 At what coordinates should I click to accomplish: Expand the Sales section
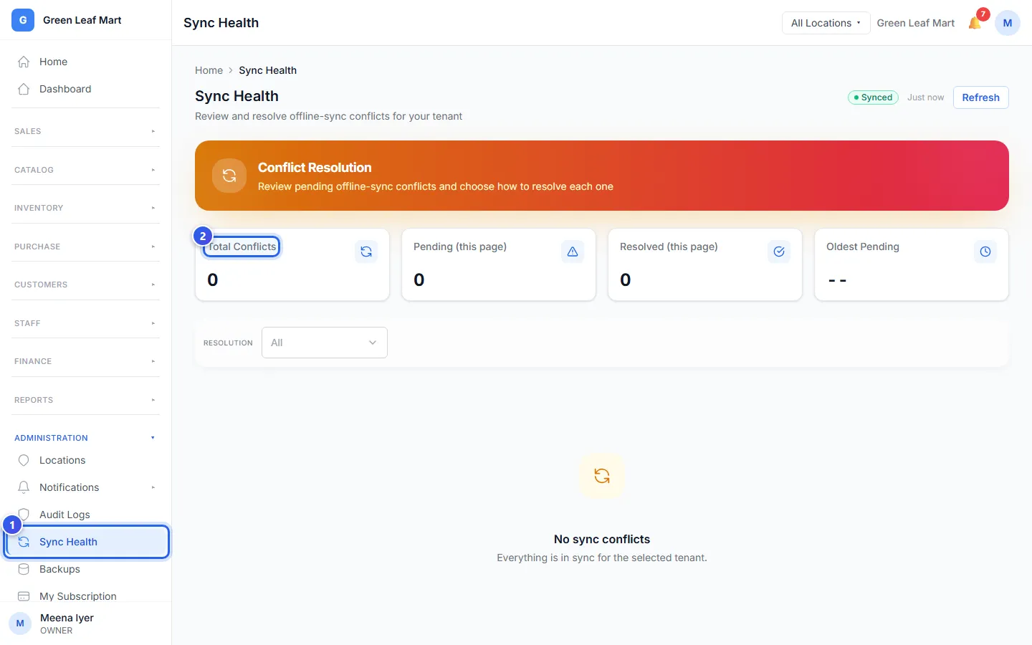click(x=86, y=131)
